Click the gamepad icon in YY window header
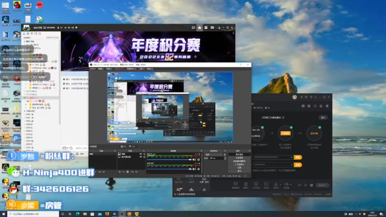 pyautogui.click(x=212, y=27)
